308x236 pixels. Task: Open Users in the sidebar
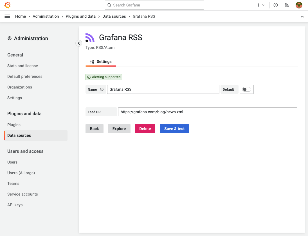pyautogui.click(x=12, y=162)
